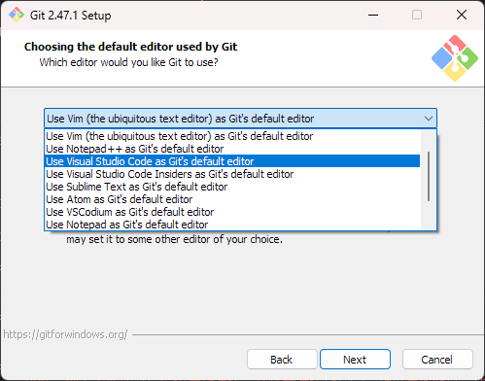Click the Git logo in title bar

[17, 15]
